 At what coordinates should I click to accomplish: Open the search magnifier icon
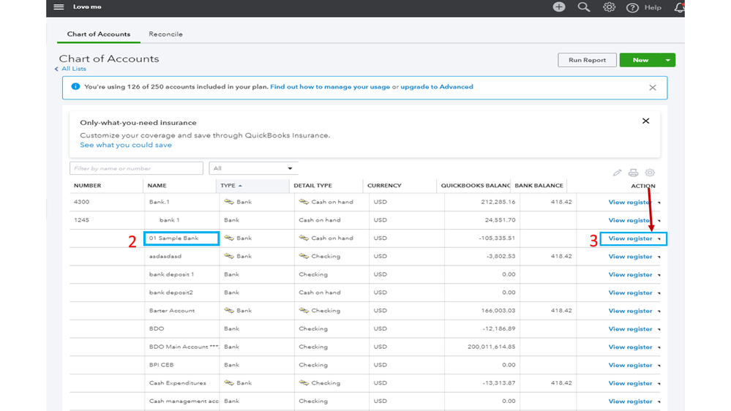coord(584,7)
